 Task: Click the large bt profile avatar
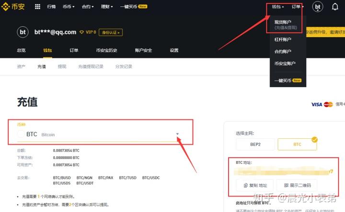(23, 32)
